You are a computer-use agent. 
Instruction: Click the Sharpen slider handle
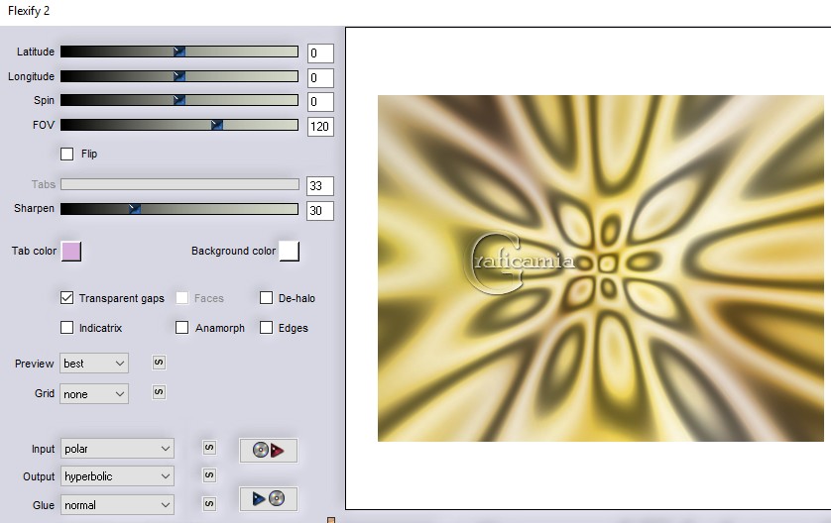tap(135, 209)
